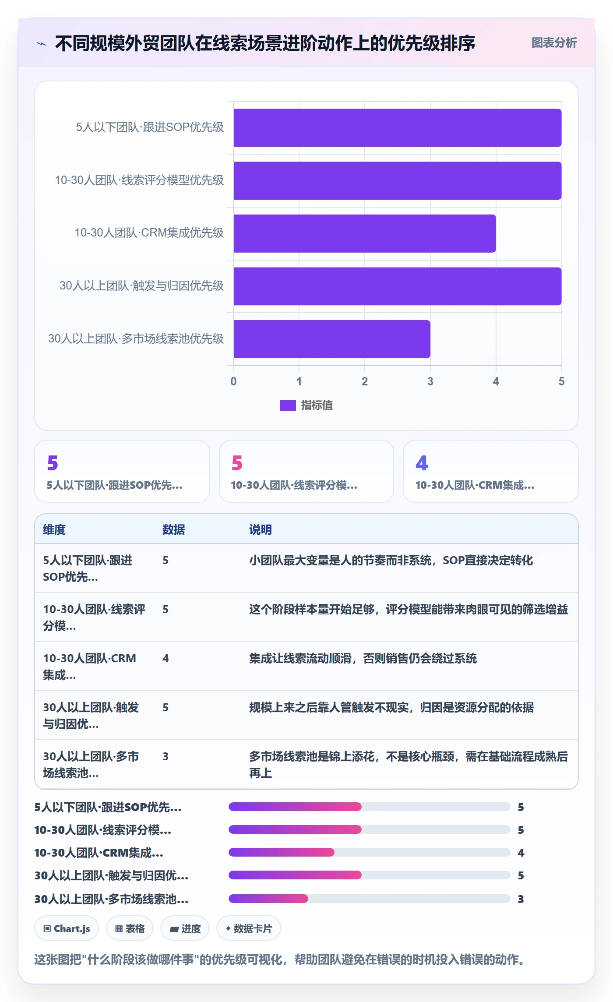This screenshot has height=1002, width=613.
Task: Click the "图表分析" label in the header
Action: click(554, 43)
